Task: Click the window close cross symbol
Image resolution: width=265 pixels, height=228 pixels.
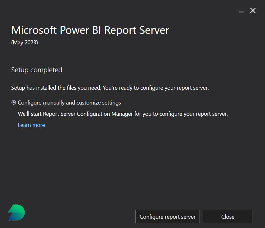Action: pyautogui.click(x=253, y=11)
